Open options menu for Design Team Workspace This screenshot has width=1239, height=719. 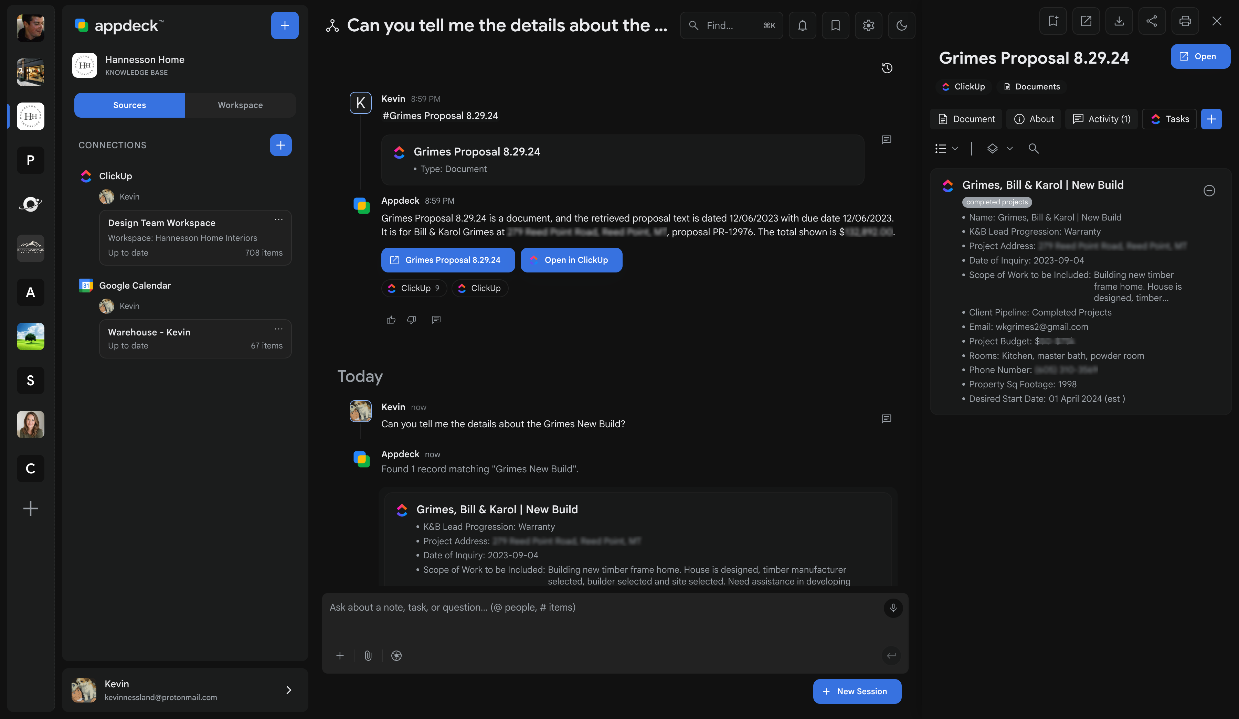click(279, 220)
